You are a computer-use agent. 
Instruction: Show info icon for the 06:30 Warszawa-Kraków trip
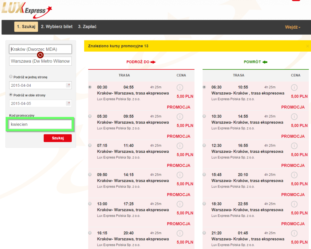click(x=294, y=87)
